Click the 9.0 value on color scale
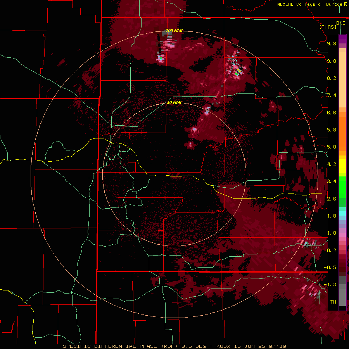 (332, 61)
